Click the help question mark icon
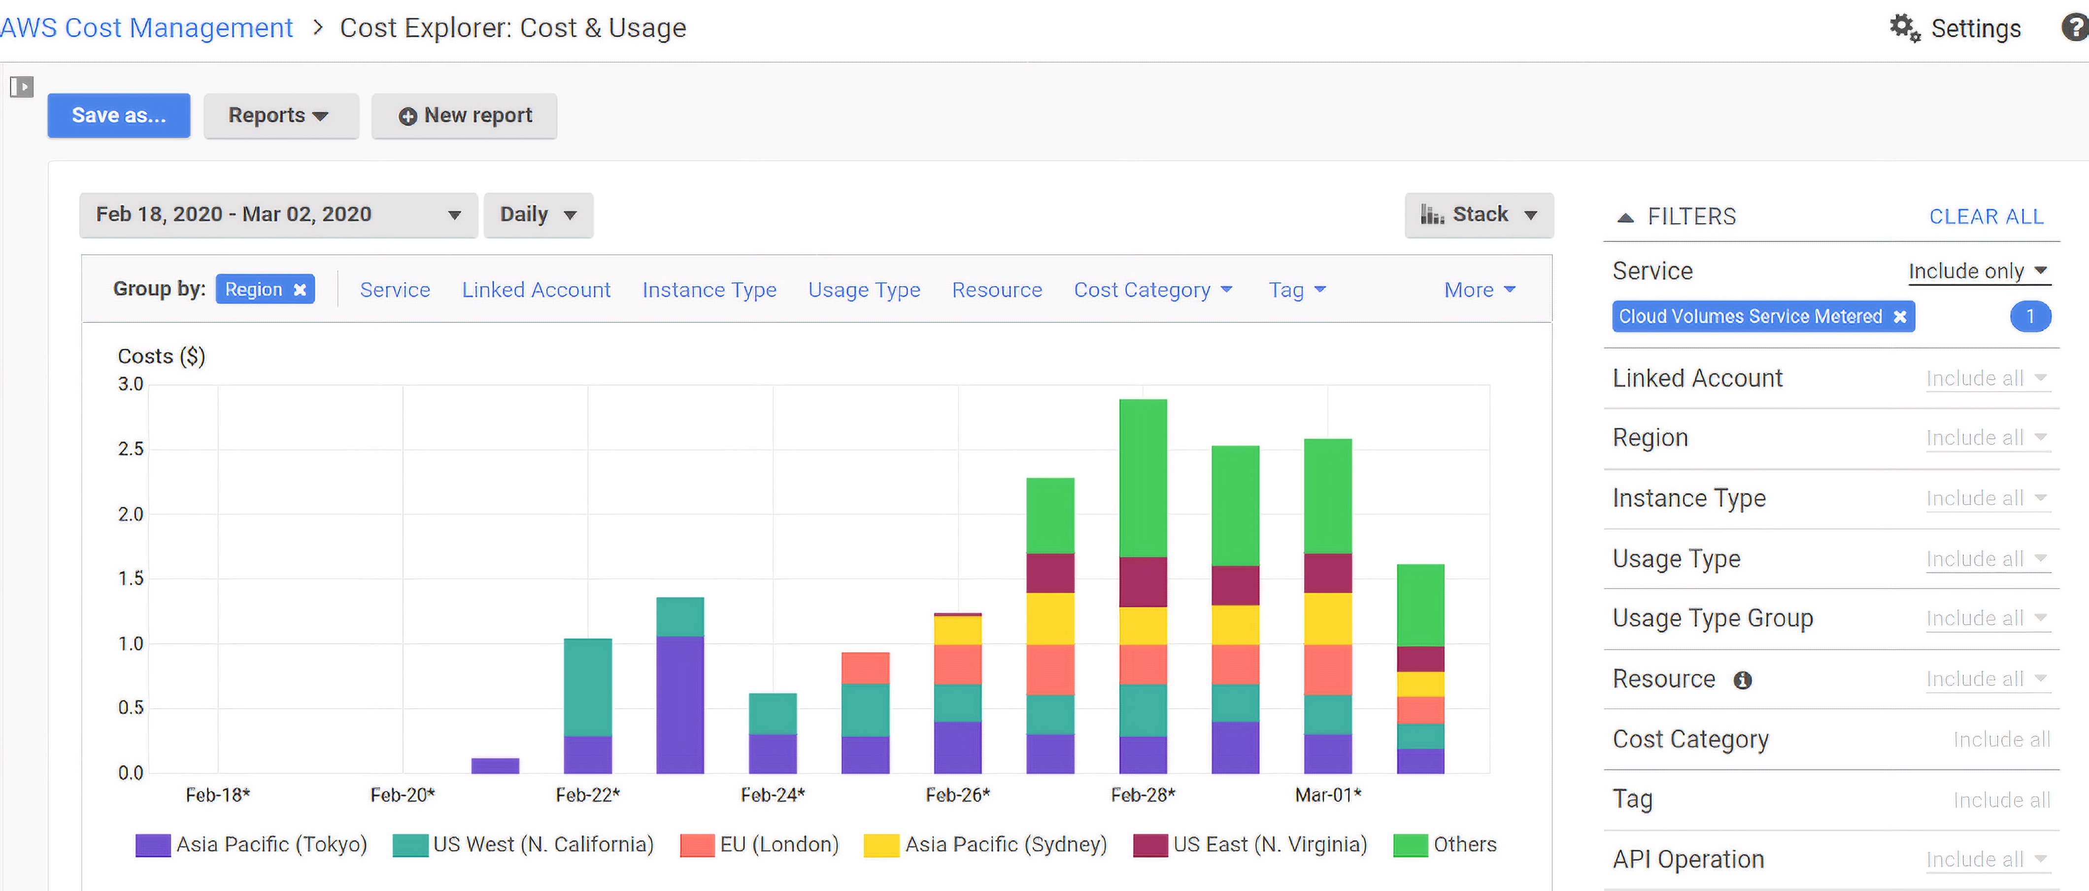This screenshot has height=891, width=2089. [x=2074, y=28]
